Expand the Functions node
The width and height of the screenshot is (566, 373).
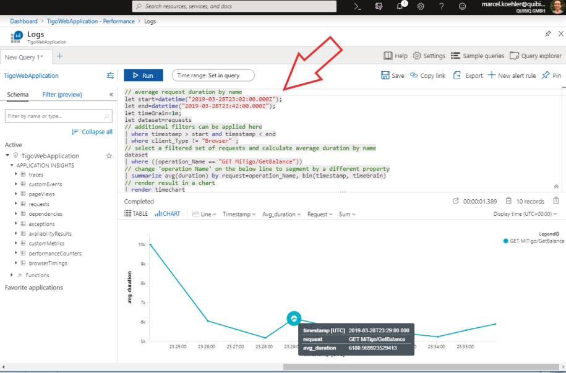(12, 275)
